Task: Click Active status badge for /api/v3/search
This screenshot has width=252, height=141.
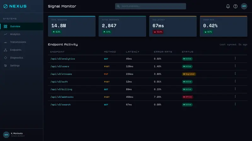Action: click(187, 105)
